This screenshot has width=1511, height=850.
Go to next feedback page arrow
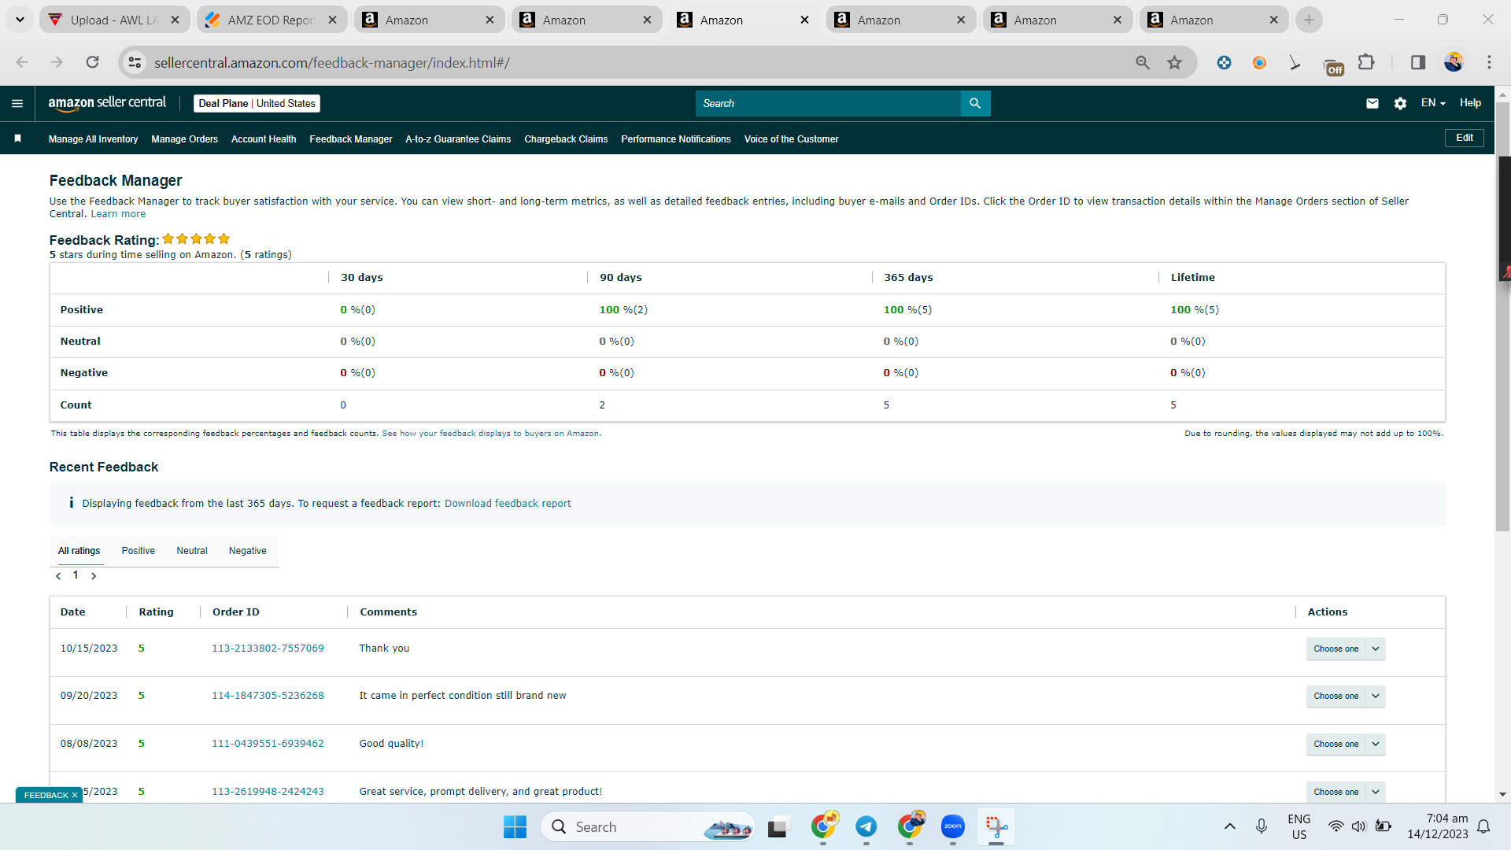click(94, 576)
